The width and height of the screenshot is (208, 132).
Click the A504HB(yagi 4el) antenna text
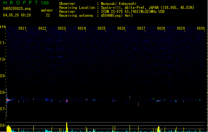click(117, 16)
